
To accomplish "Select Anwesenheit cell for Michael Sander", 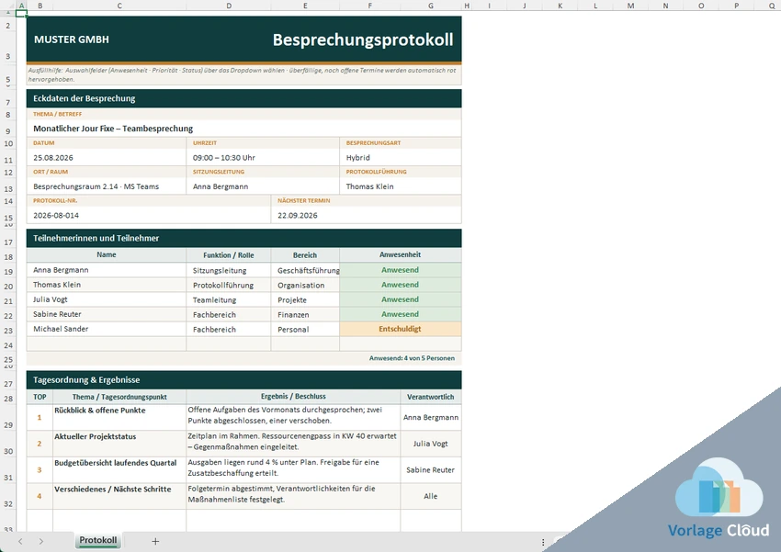I will click(400, 329).
